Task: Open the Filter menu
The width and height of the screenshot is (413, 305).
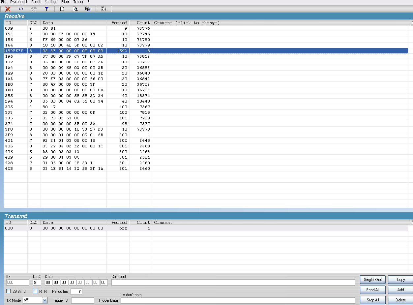Action: [65, 2]
